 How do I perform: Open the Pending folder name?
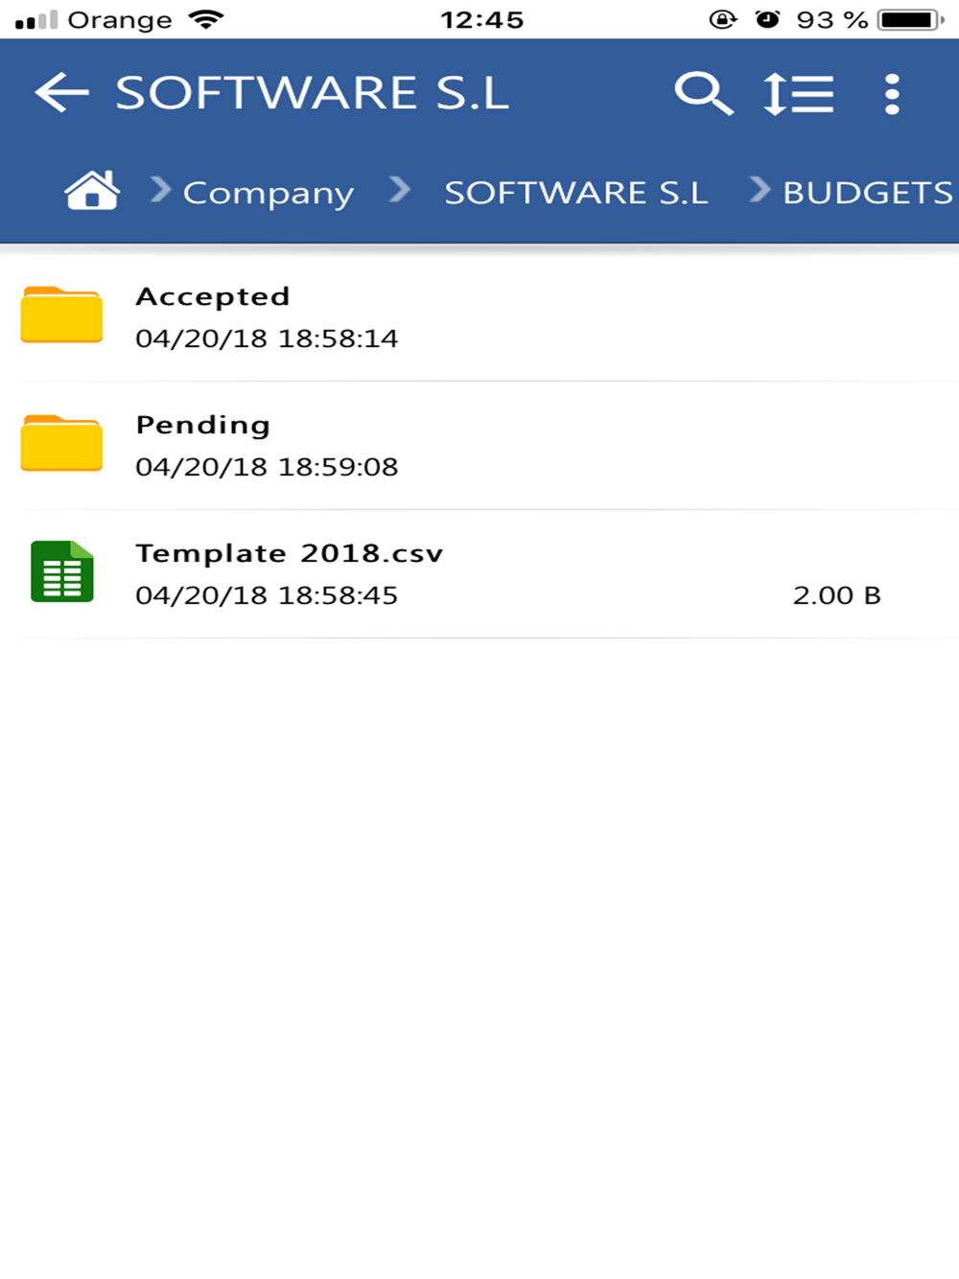pyautogui.click(x=203, y=426)
